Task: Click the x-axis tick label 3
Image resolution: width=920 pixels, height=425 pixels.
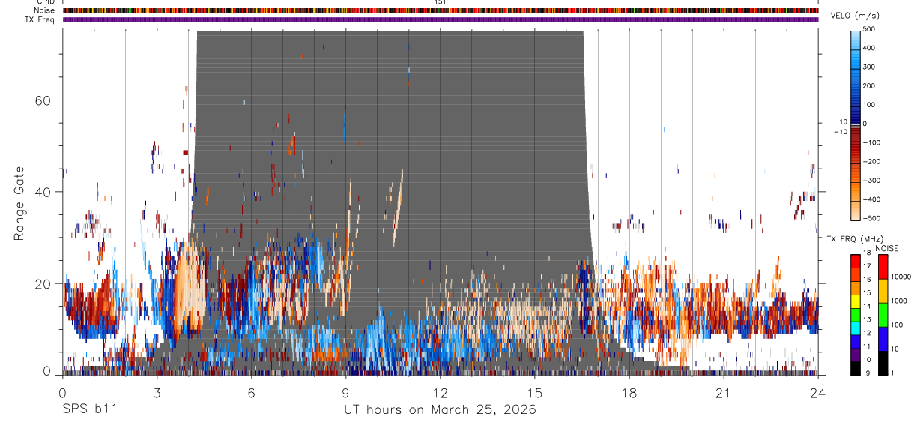Action: [157, 394]
